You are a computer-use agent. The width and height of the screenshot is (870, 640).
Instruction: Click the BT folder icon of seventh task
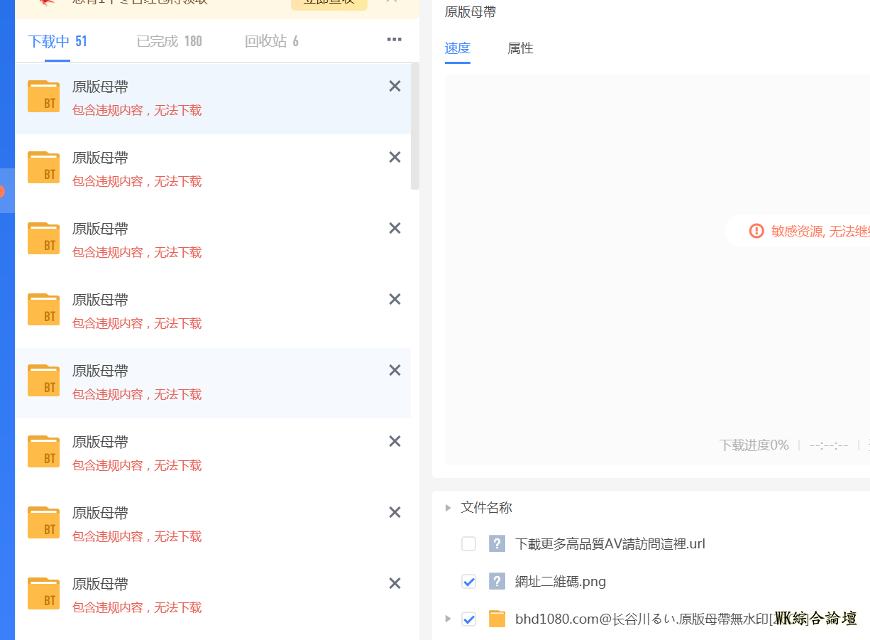(x=43, y=523)
